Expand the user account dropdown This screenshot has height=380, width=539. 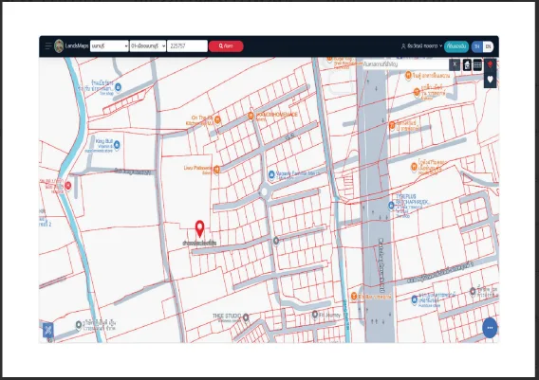(x=421, y=46)
